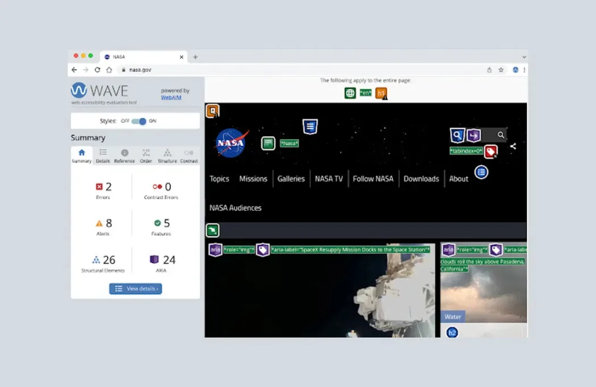Bookmark this page with the star icon
Image resolution: width=596 pixels, height=387 pixels.
tap(501, 70)
